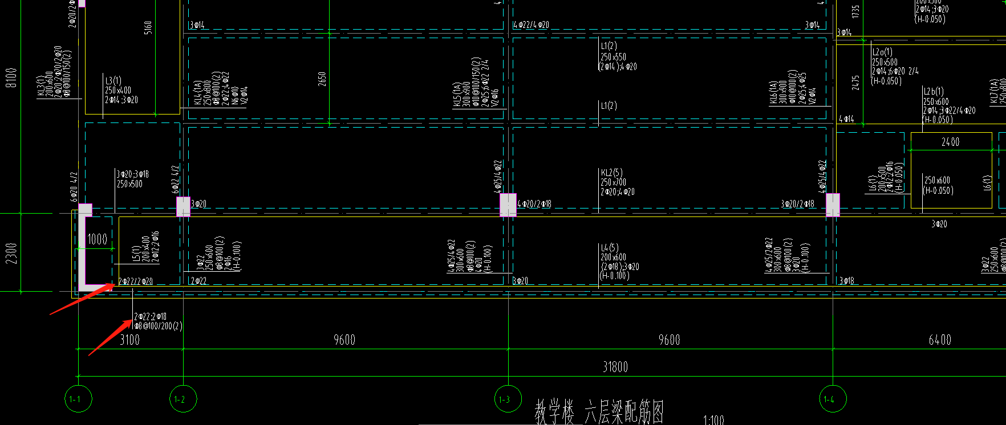The width and height of the screenshot is (1006, 425).
Task: Select the column at axis 1-4
Action: click(833, 205)
